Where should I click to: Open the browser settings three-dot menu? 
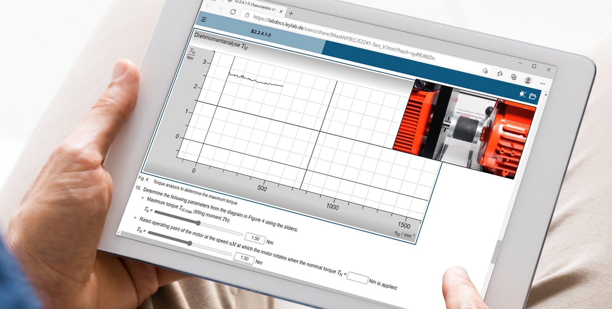pyautogui.click(x=543, y=83)
